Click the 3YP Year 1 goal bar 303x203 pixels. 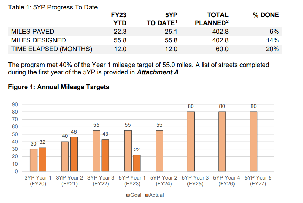click(x=33, y=160)
